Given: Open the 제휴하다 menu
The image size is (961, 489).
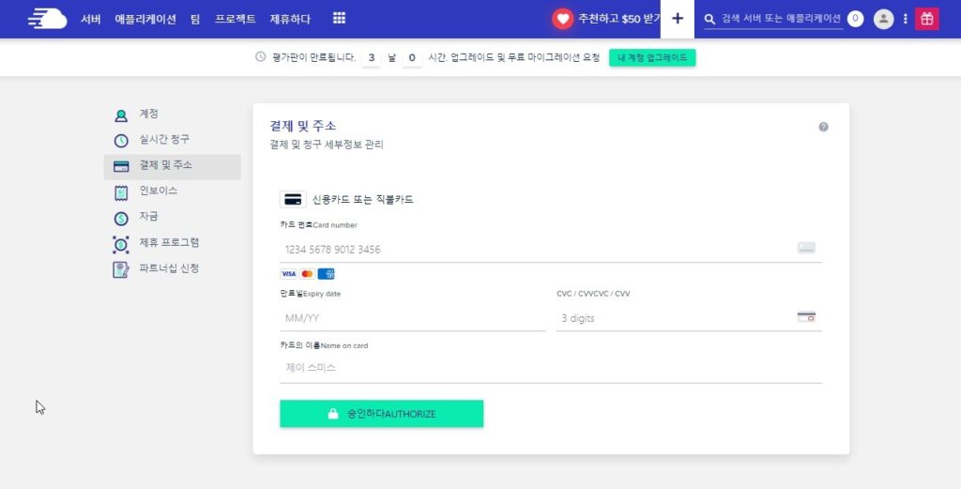Looking at the screenshot, I should (x=291, y=19).
